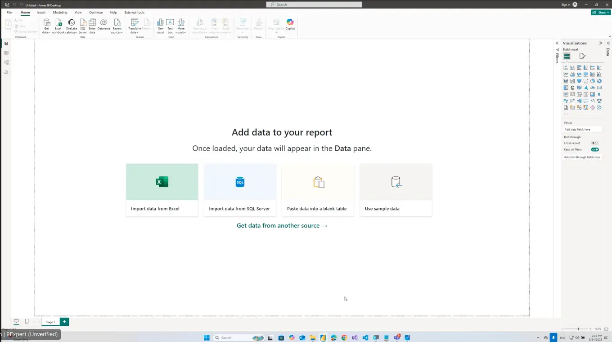The height and width of the screenshot is (342, 612).
Task: Choose Paste data into a blank table
Action: pyautogui.click(x=318, y=190)
